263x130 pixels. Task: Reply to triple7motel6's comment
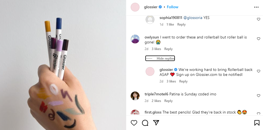(169, 101)
